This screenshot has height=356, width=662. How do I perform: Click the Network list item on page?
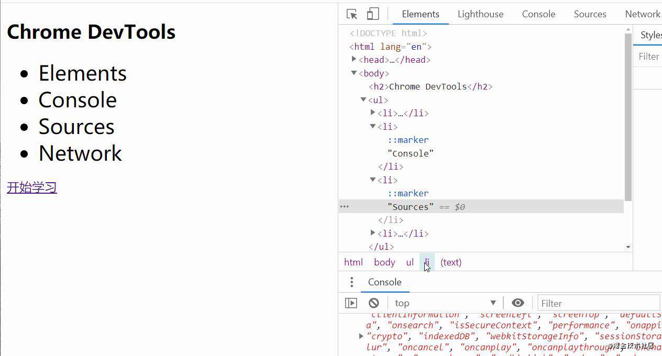tap(80, 153)
